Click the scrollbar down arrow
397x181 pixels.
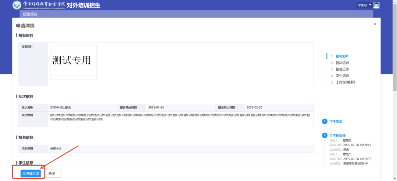395,178
